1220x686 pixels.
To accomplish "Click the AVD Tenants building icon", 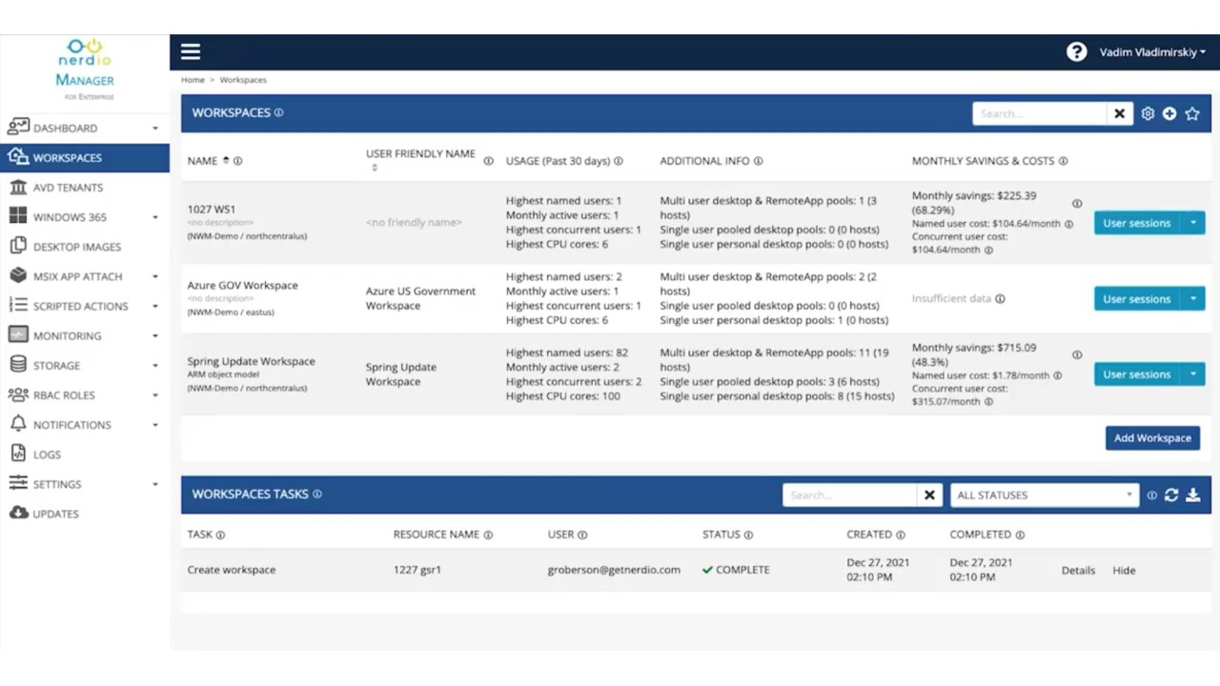I will (18, 187).
